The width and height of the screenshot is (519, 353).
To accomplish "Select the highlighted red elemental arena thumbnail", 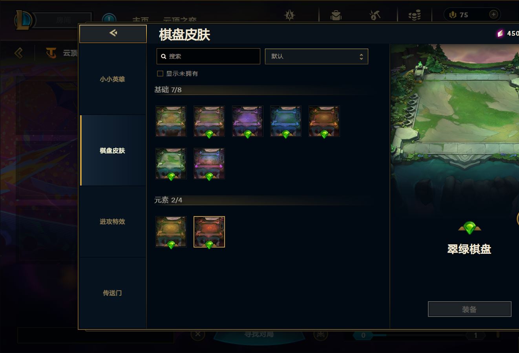I will pos(209,232).
